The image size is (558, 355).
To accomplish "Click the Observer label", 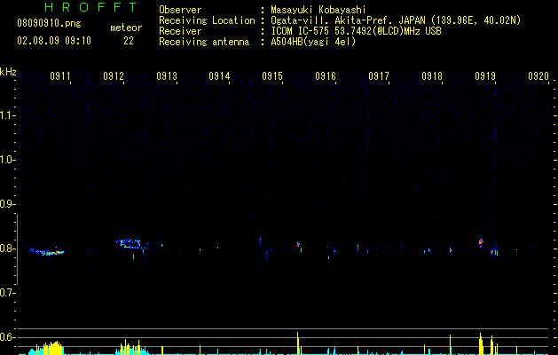I will pyautogui.click(x=180, y=10).
